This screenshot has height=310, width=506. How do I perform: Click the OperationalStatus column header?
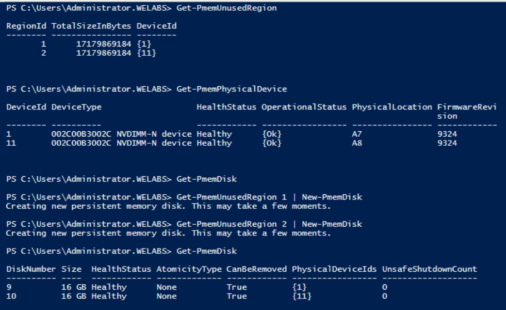click(304, 107)
